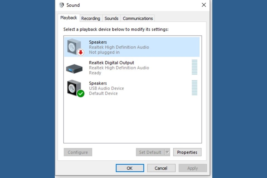The height and width of the screenshot is (178, 267).
Task: Click the Realtek Digital Output volume level meter
Action: [195, 67]
